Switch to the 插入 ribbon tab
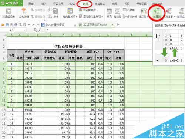 point(44,4)
